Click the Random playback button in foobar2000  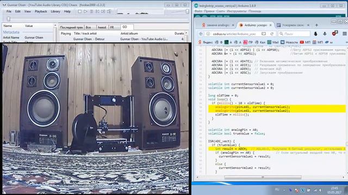point(109,11)
